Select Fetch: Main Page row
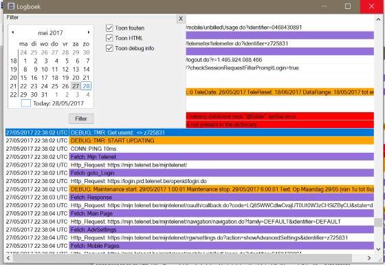This screenshot has width=385, height=265. (x=190, y=213)
